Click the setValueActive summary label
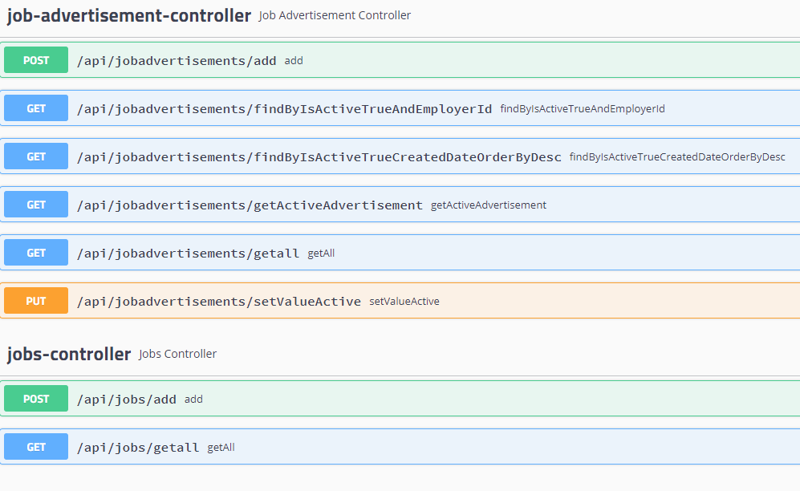Screen dimensions: 800x491 (x=404, y=302)
